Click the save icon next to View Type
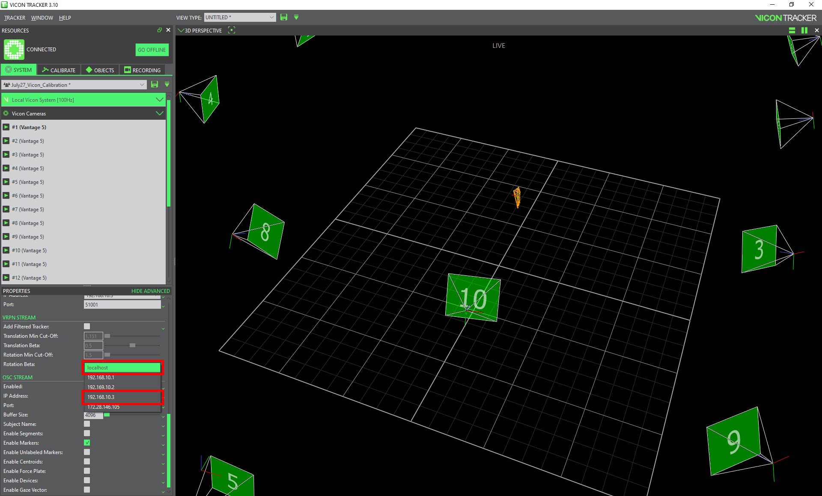Viewport: 822px width, 496px height. point(284,18)
